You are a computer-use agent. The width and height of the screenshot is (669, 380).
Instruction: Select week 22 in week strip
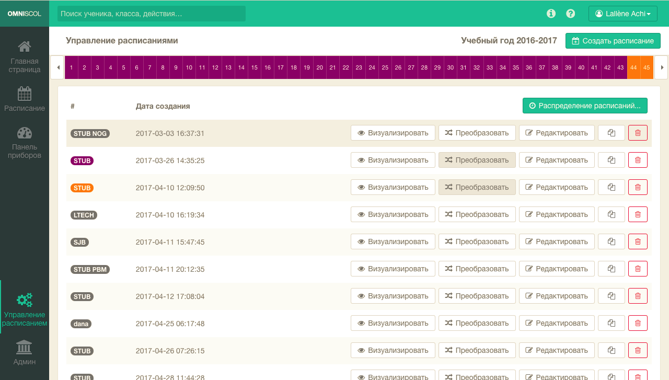click(x=345, y=67)
